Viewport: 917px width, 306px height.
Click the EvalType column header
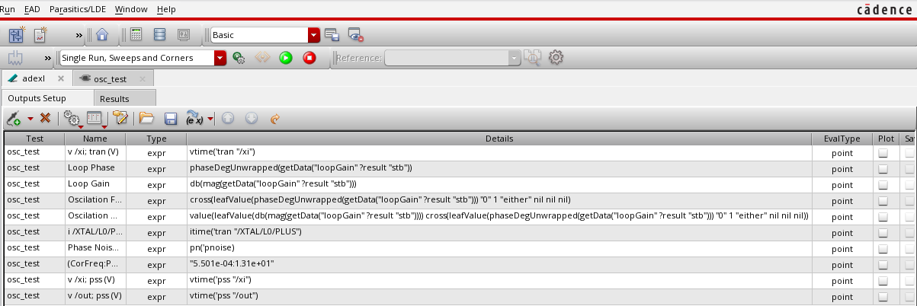(842, 139)
